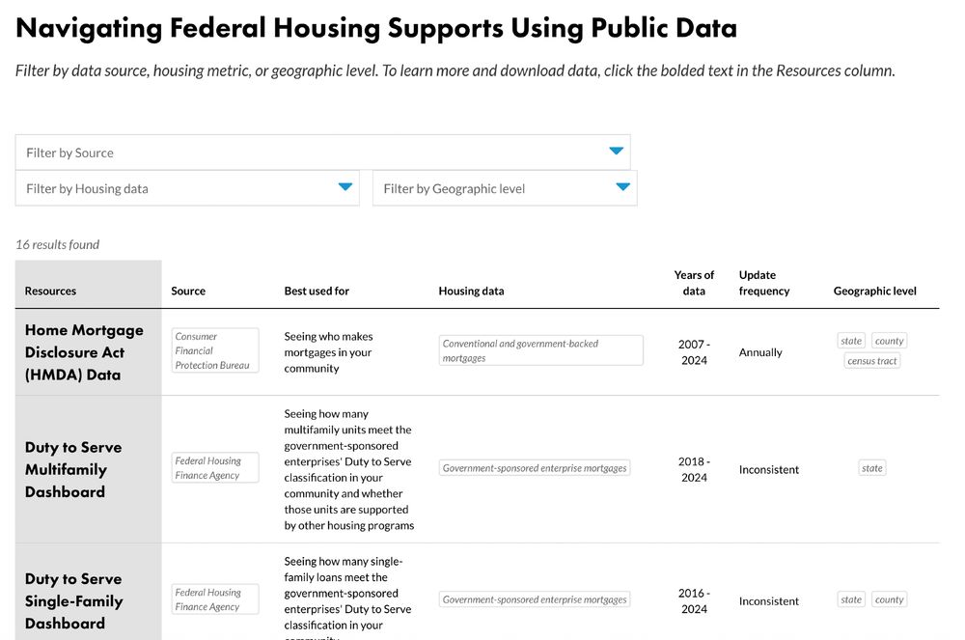The image size is (965, 640).
Task: Select the county tag in the Single-Family Dashboard row
Action: [x=889, y=598]
